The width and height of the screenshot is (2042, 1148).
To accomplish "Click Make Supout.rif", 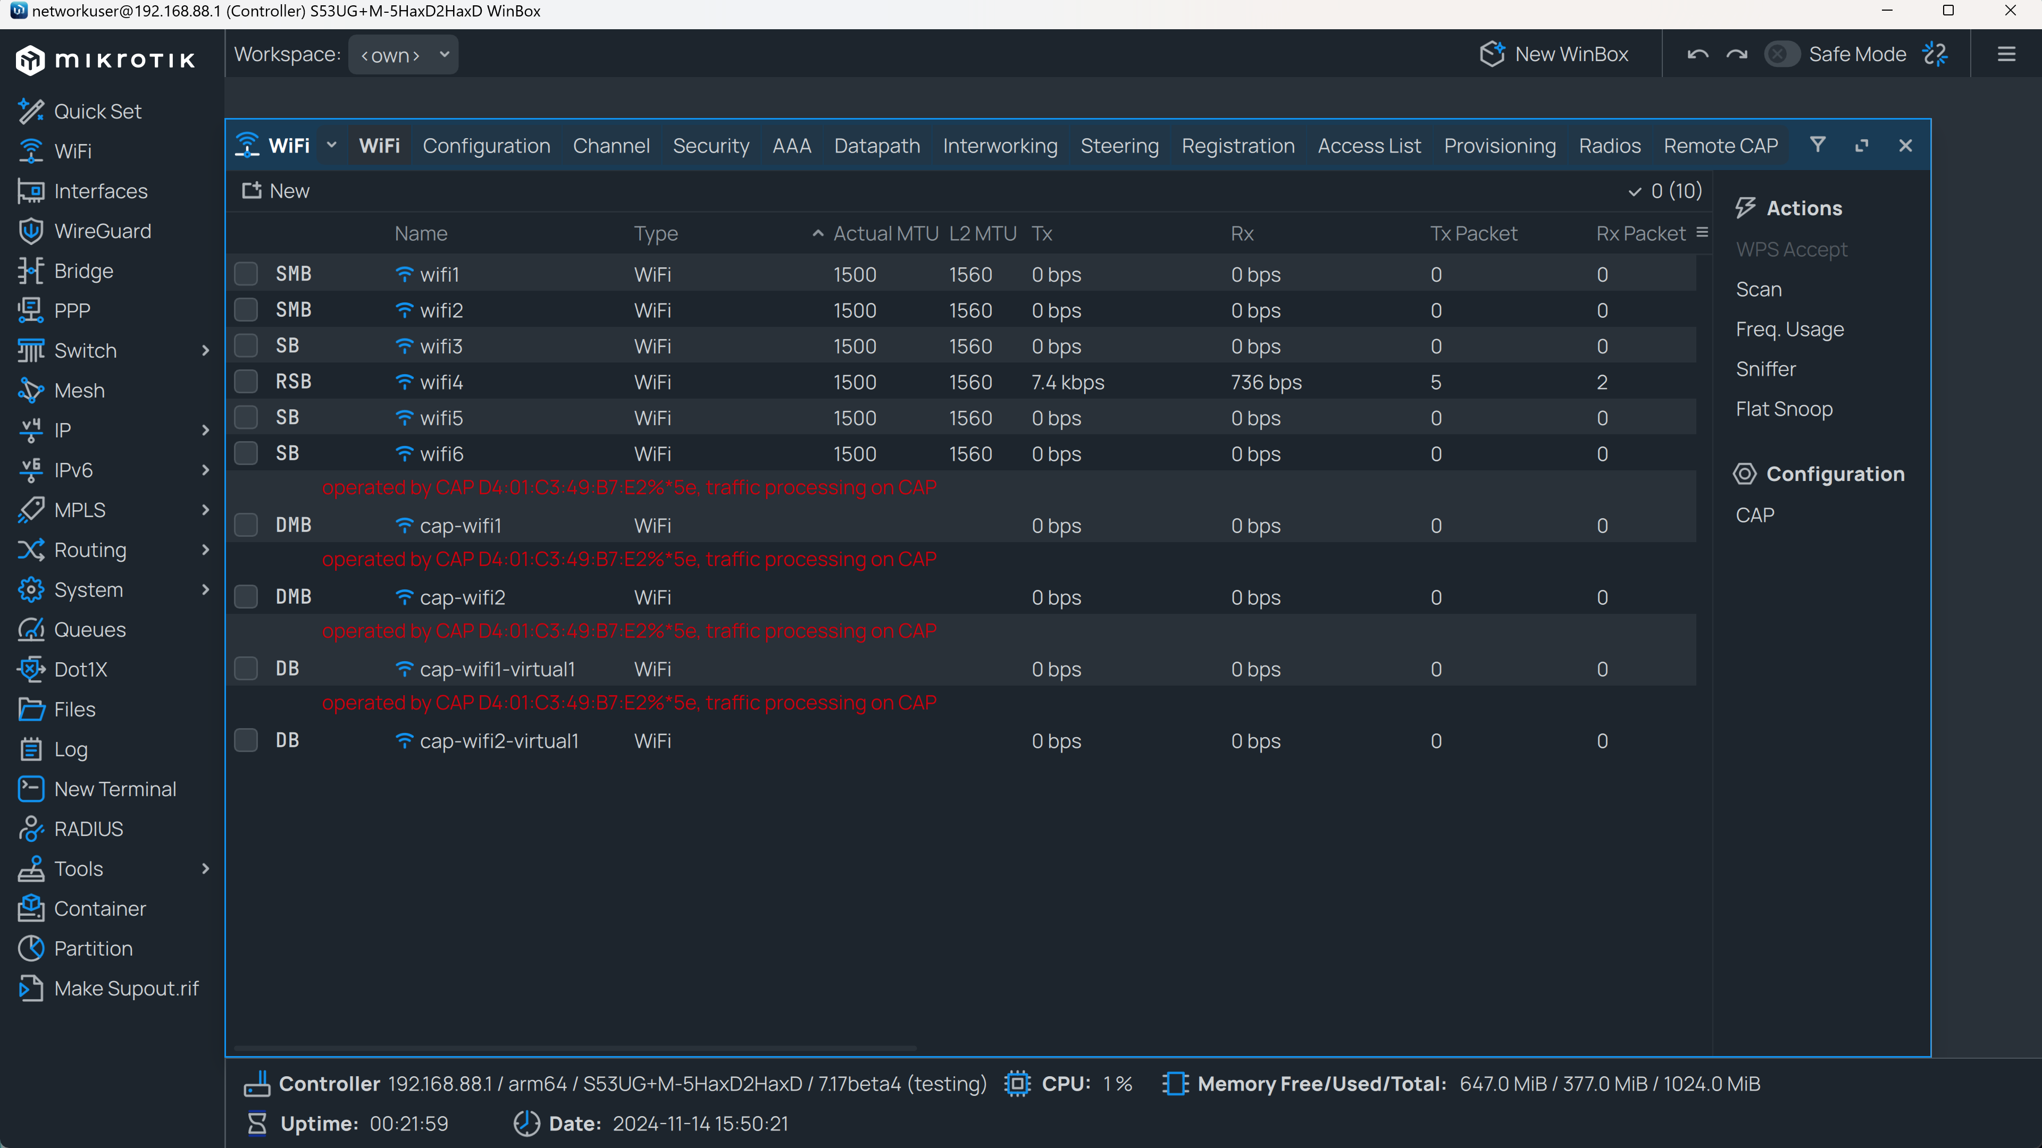I will (x=127, y=988).
